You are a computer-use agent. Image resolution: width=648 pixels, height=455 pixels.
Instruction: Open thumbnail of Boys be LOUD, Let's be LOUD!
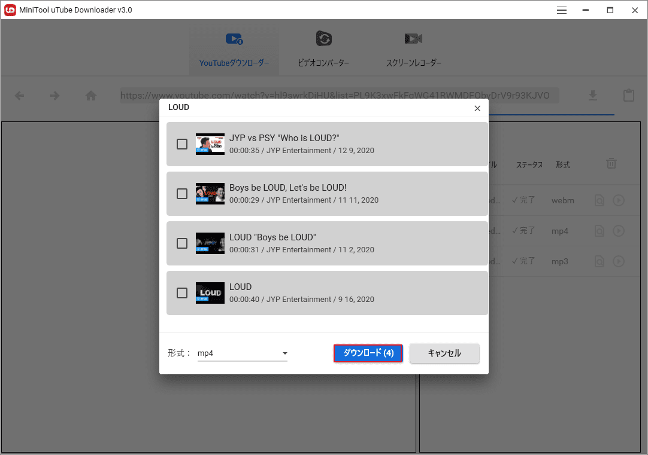point(210,194)
